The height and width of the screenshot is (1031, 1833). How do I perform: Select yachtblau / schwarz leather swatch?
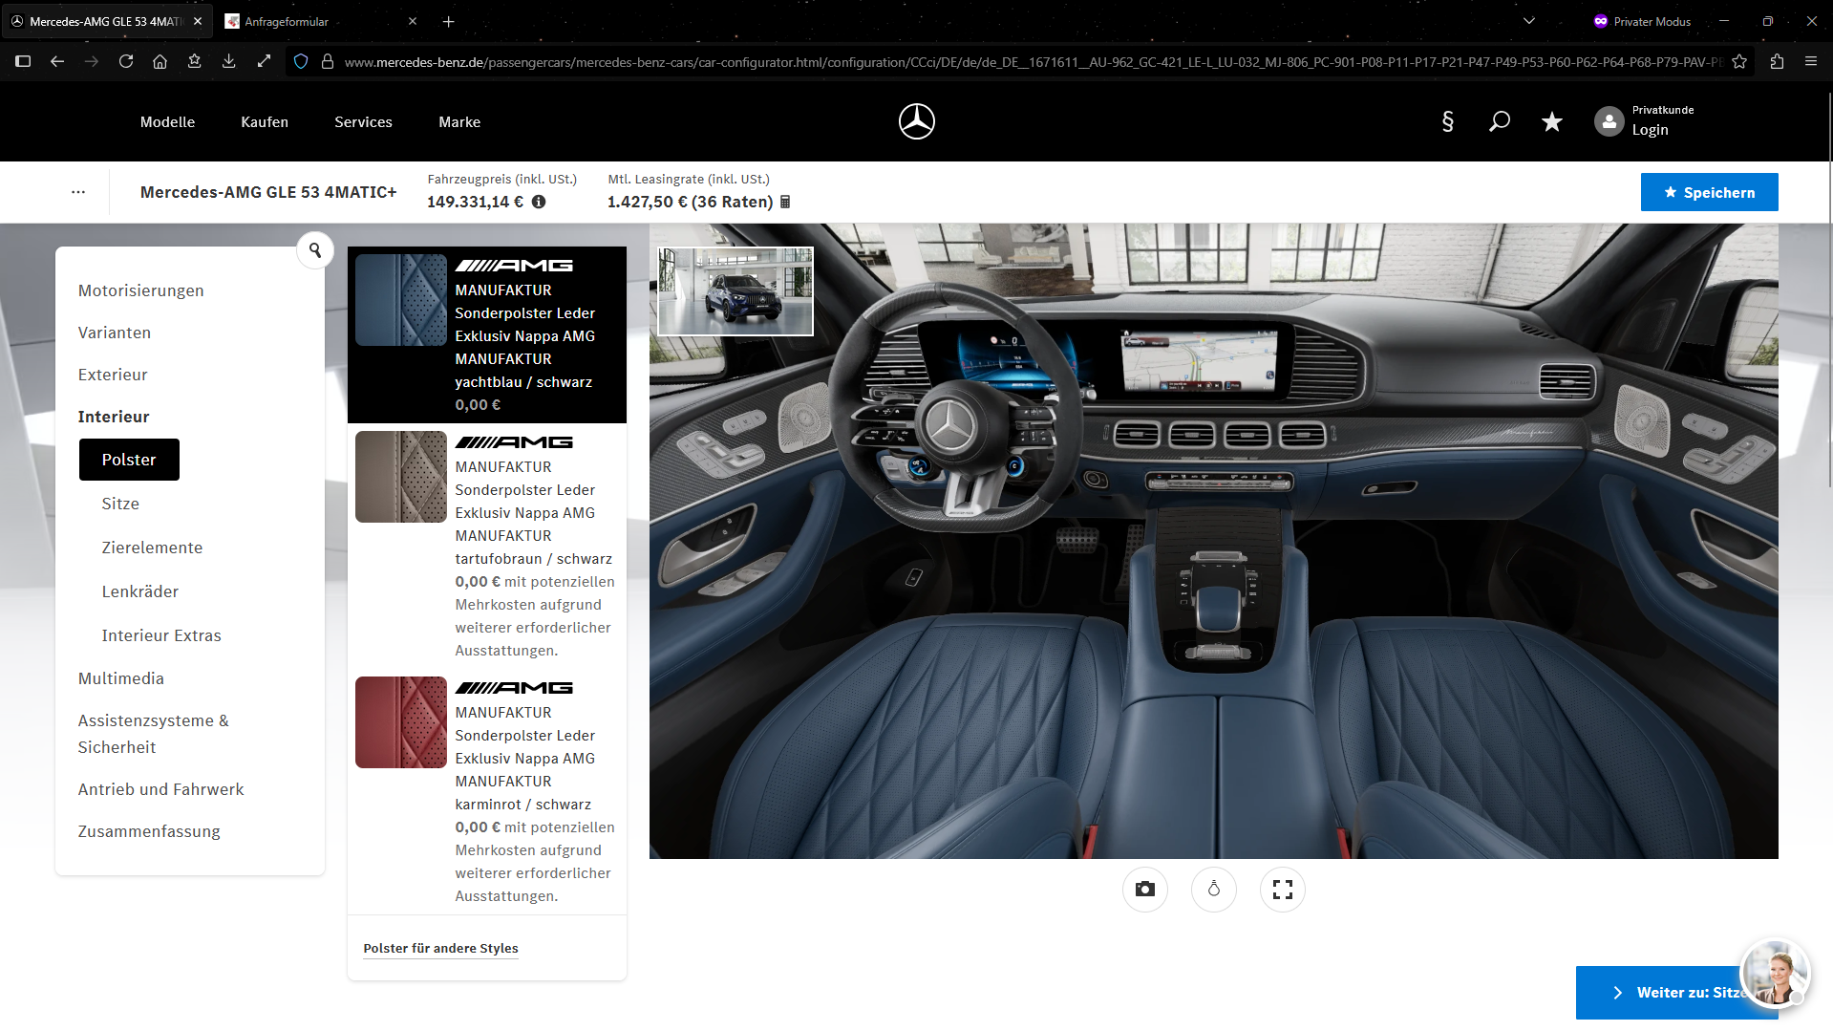(x=401, y=300)
